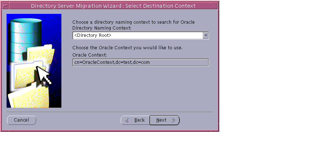The height and width of the screenshot is (142, 315).
Task: Proceed with the Next button
Action: click(x=164, y=120)
